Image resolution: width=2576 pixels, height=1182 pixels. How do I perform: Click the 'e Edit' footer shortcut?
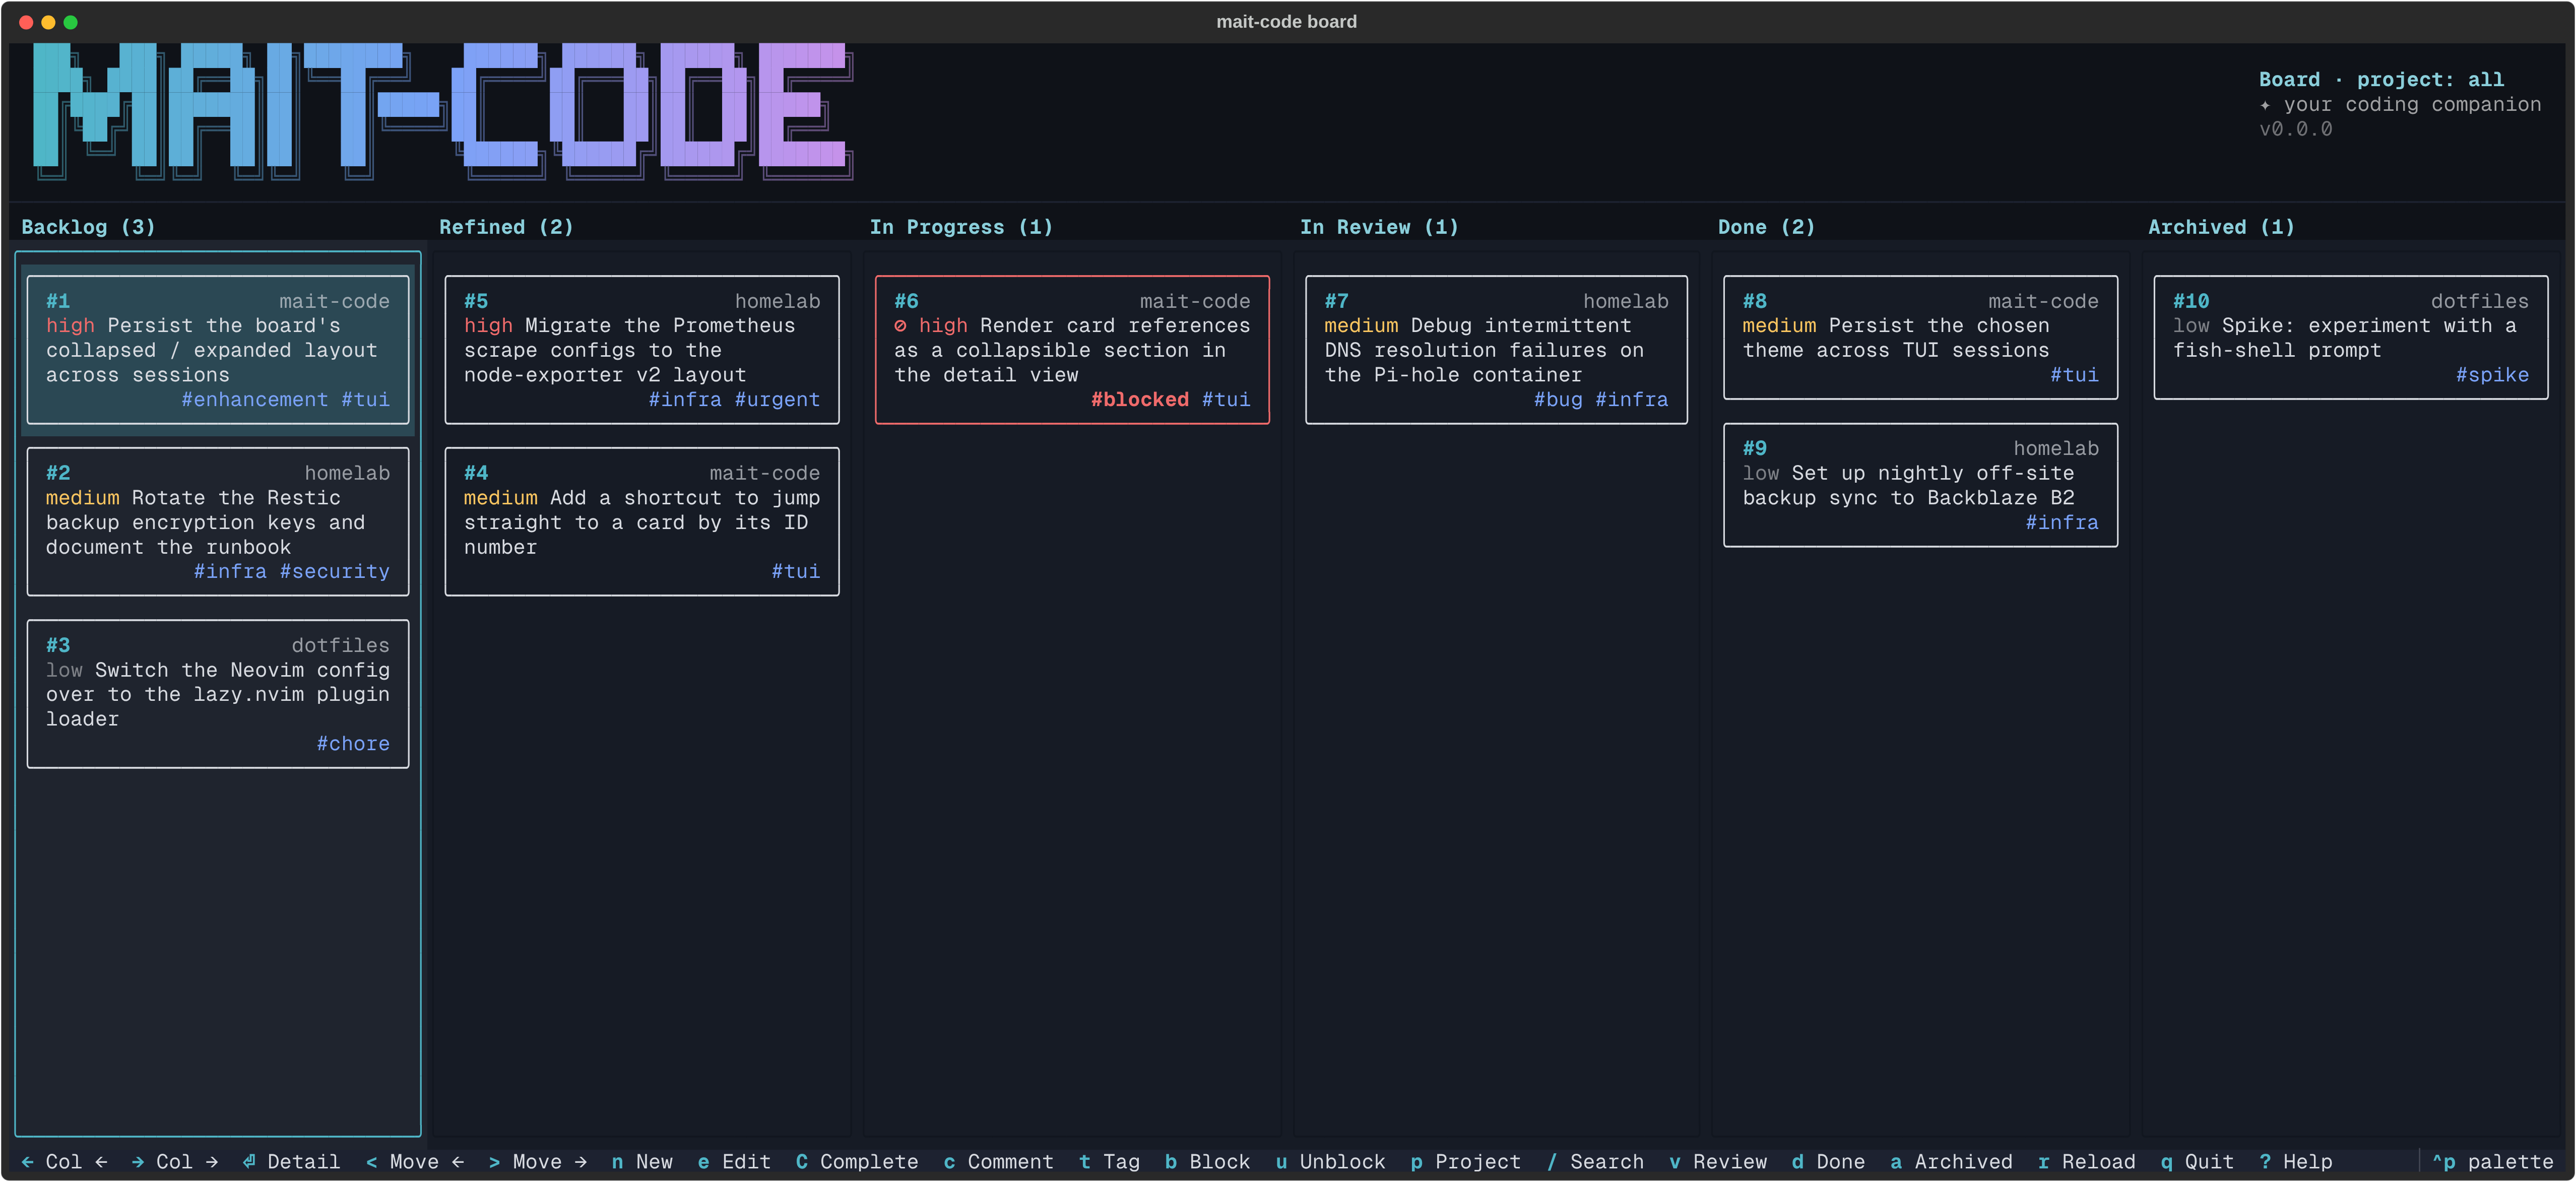click(x=734, y=1162)
